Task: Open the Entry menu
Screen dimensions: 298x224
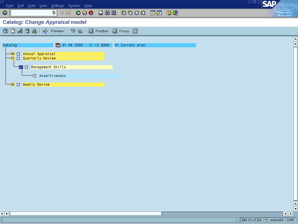Action: click(x=10, y=6)
